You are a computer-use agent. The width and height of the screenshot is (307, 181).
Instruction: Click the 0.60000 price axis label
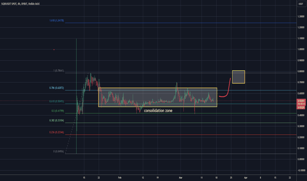pyautogui.click(x=301, y=93)
